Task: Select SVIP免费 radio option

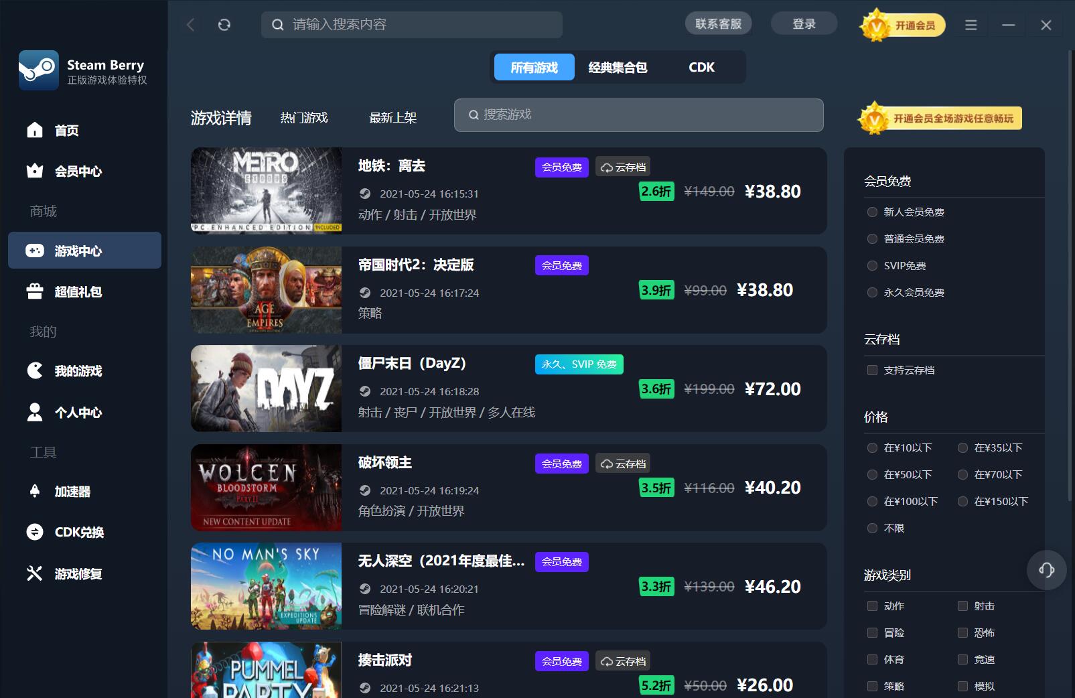Action: [872, 265]
